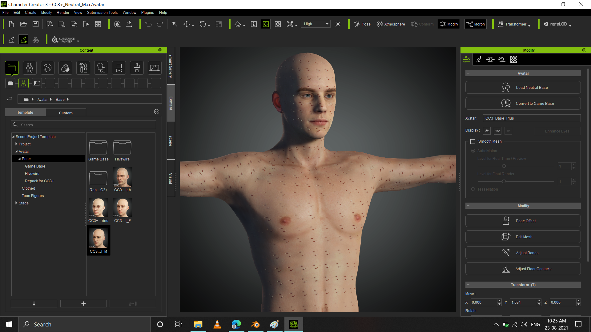Expand the Project tree node
Viewport: 591px width, 332px height.
point(16,144)
